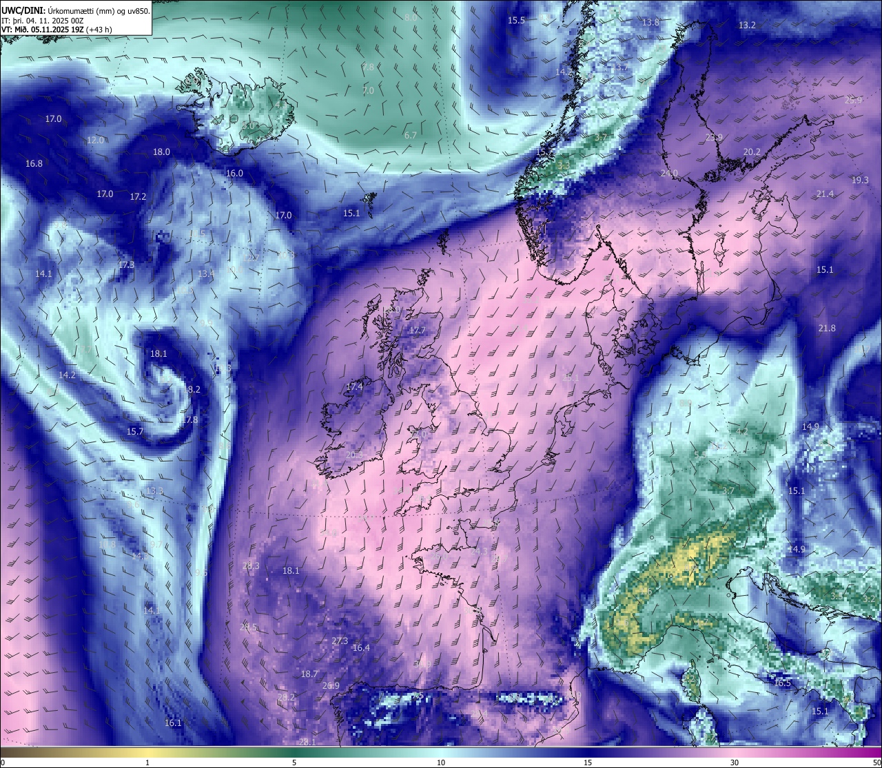The image size is (882, 768).
Task: Click the map value label "7.0"
Action: pos(368,91)
